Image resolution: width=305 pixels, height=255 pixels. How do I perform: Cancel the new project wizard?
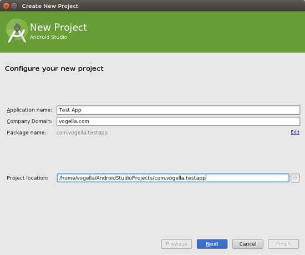point(248,244)
